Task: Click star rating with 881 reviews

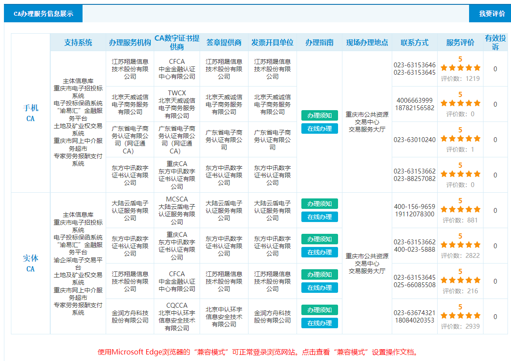Action: [x=460, y=209]
